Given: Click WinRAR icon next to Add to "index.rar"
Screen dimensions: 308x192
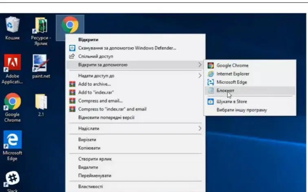Looking at the screenshot, I should (x=72, y=92).
